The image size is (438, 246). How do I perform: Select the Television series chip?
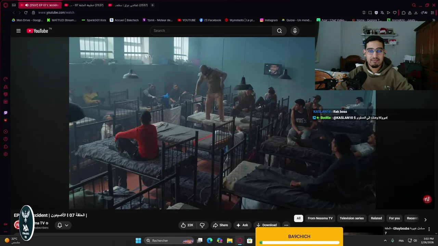click(x=352, y=218)
